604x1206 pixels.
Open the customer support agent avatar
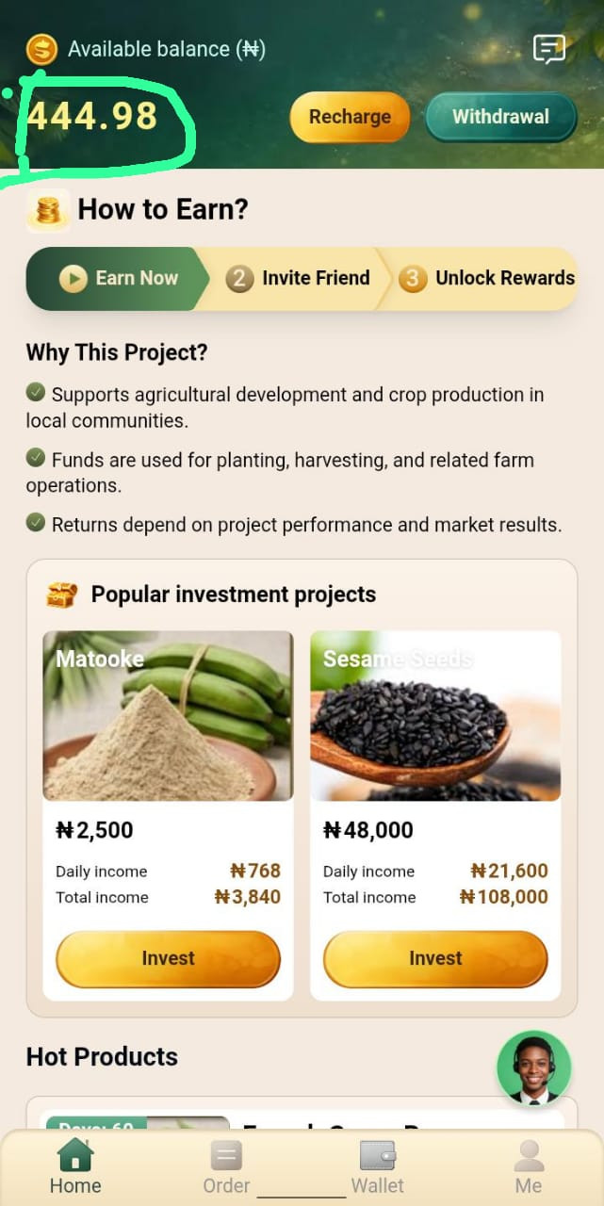[x=534, y=1067]
